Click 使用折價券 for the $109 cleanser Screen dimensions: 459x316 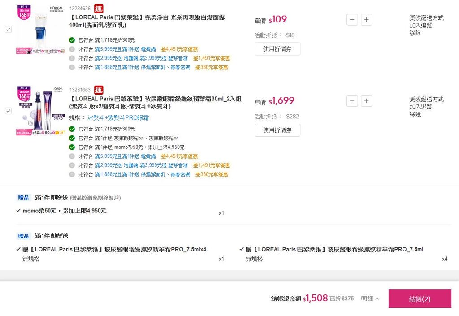coord(277,49)
